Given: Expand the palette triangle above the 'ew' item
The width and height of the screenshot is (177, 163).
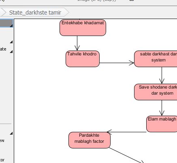Looking at the screenshot, I should coord(11,133).
